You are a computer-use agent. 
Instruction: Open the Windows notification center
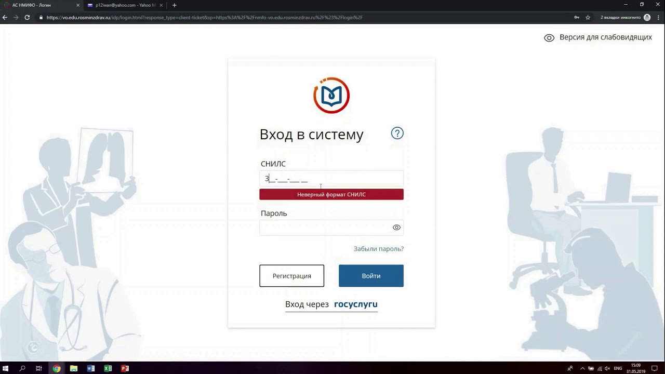[655, 368]
